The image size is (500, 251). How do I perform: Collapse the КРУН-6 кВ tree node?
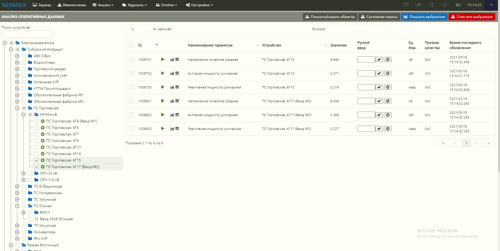pos(24,115)
